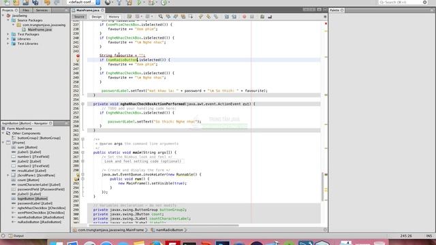Click the Toggle Highlight Search icon

183,16
